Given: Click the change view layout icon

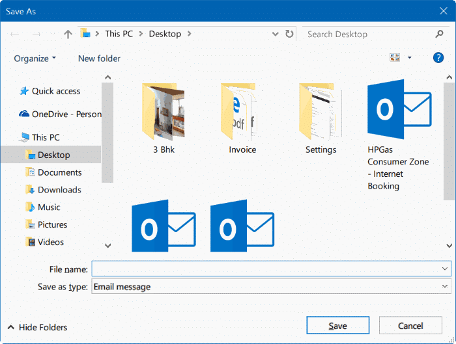Looking at the screenshot, I should [x=395, y=57].
